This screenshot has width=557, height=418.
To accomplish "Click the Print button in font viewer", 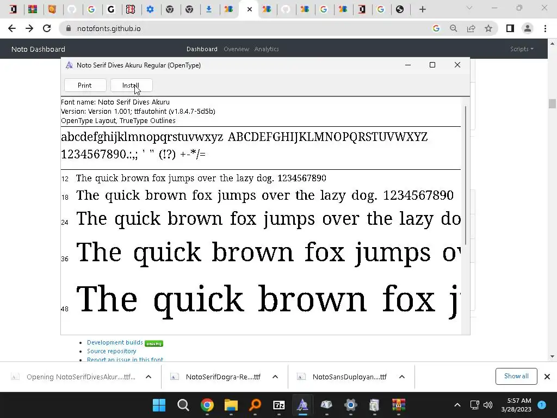I will (85, 85).
